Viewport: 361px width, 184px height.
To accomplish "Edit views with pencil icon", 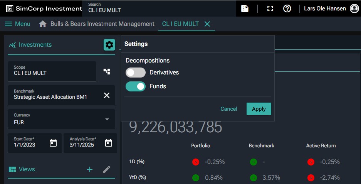I will tap(107, 169).
